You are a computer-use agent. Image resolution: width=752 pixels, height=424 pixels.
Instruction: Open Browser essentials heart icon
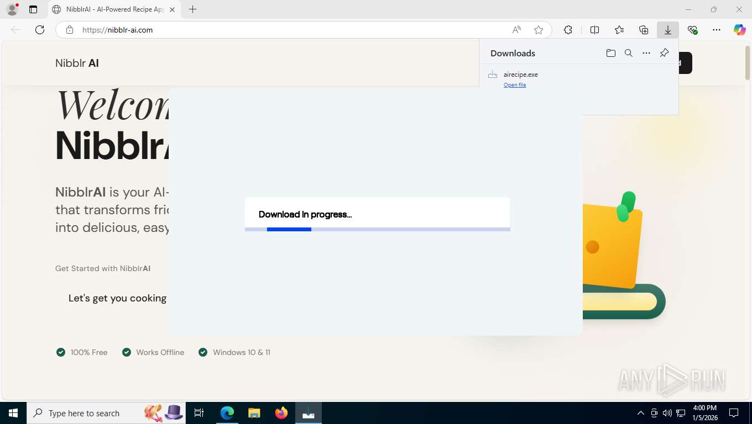(x=692, y=30)
